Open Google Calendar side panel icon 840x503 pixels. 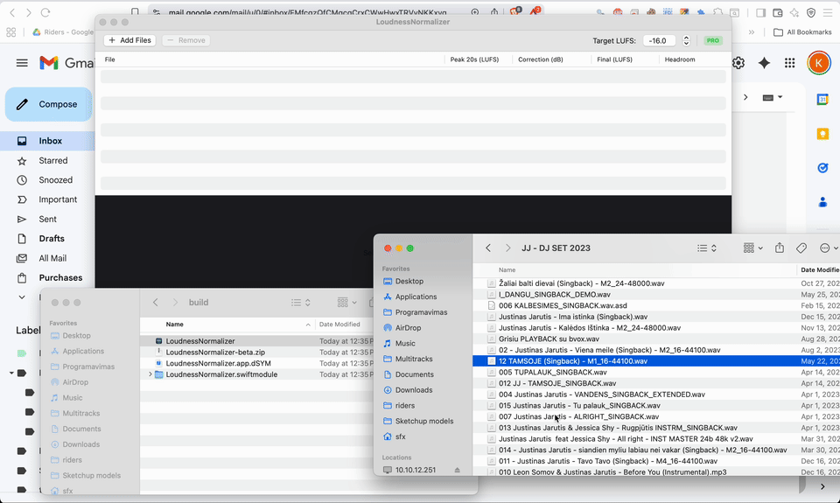click(x=822, y=99)
